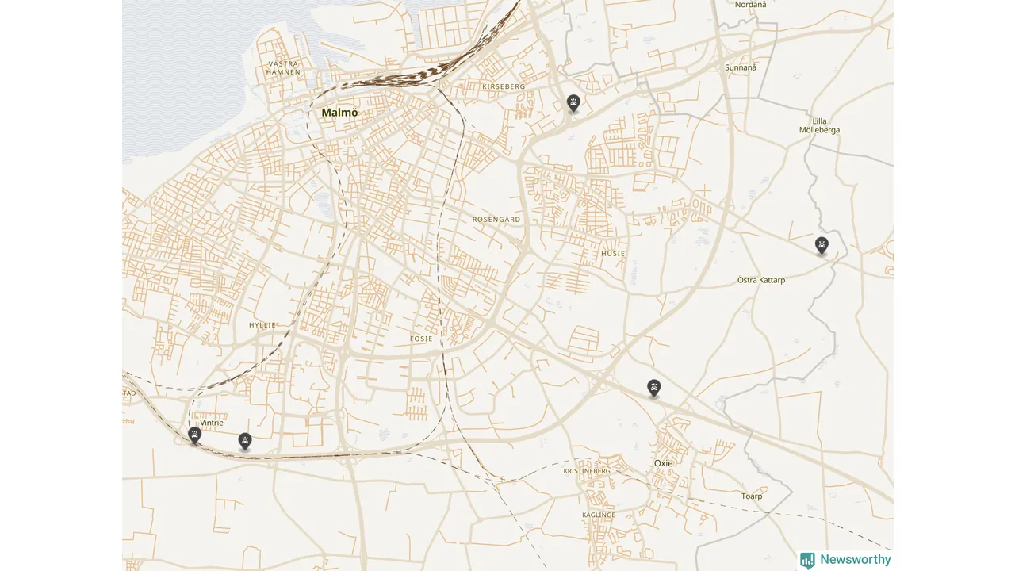1015x571 pixels.
Task: Select the Toarp place label
Action: (x=752, y=496)
